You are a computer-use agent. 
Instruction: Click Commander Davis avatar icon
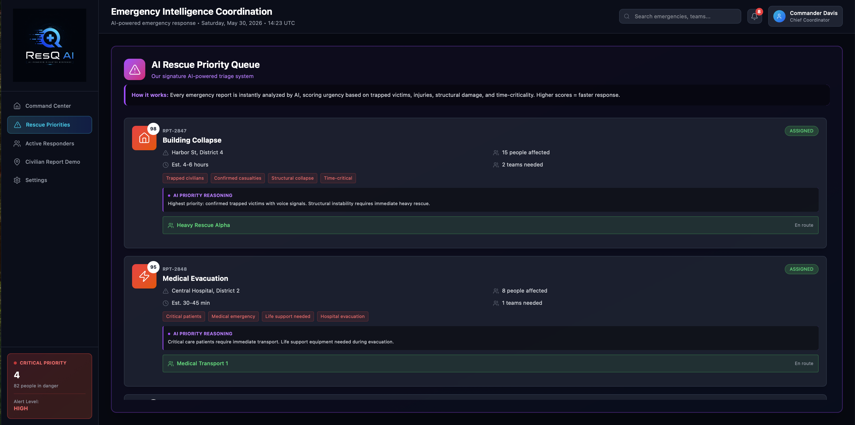779,16
